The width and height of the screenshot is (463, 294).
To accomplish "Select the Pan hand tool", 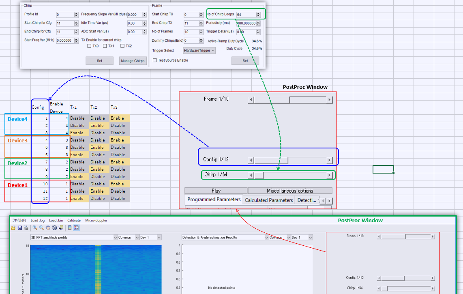I will click(x=48, y=228).
